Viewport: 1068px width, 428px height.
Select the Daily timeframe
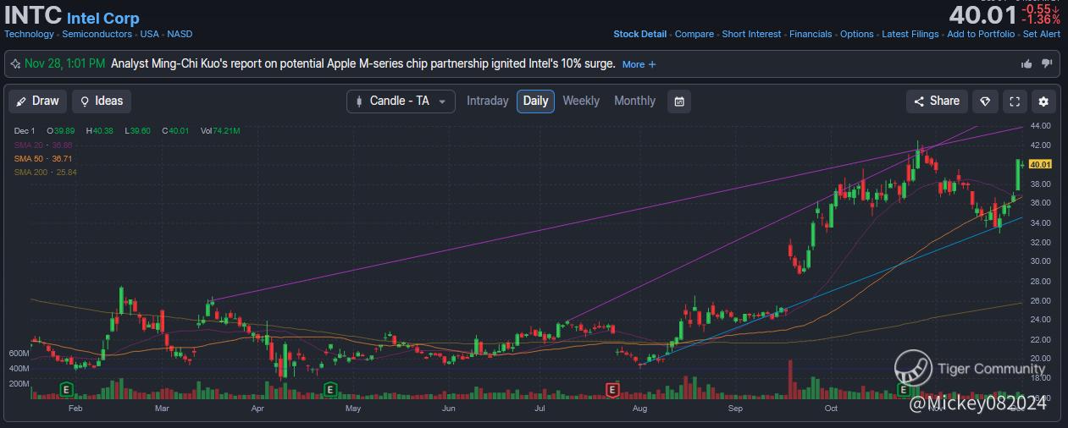click(536, 102)
